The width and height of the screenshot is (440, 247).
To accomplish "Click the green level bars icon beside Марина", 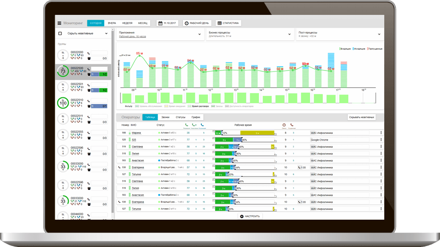I will [x=130, y=133].
